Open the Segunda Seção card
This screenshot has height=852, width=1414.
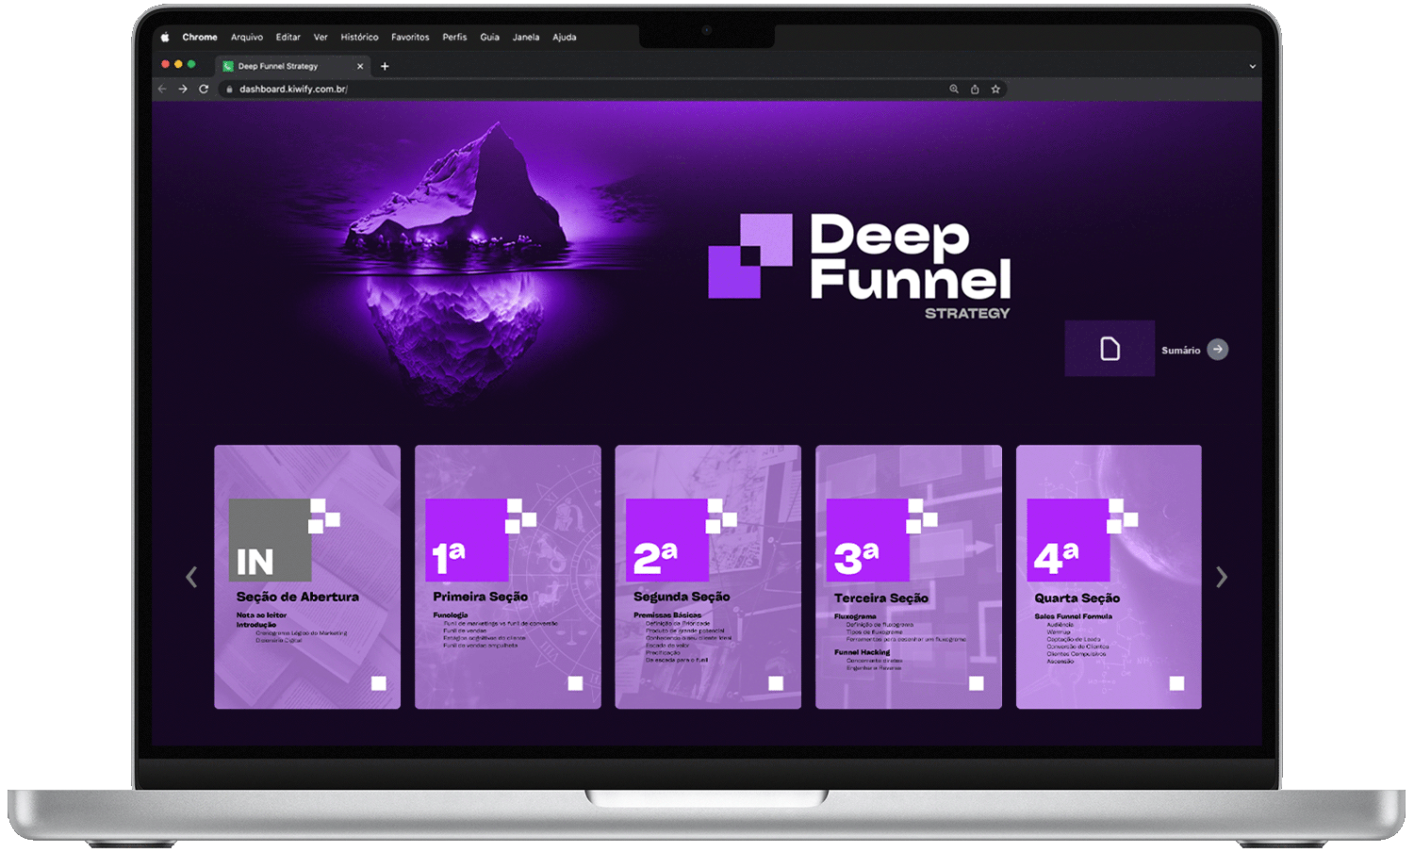(708, 577)
